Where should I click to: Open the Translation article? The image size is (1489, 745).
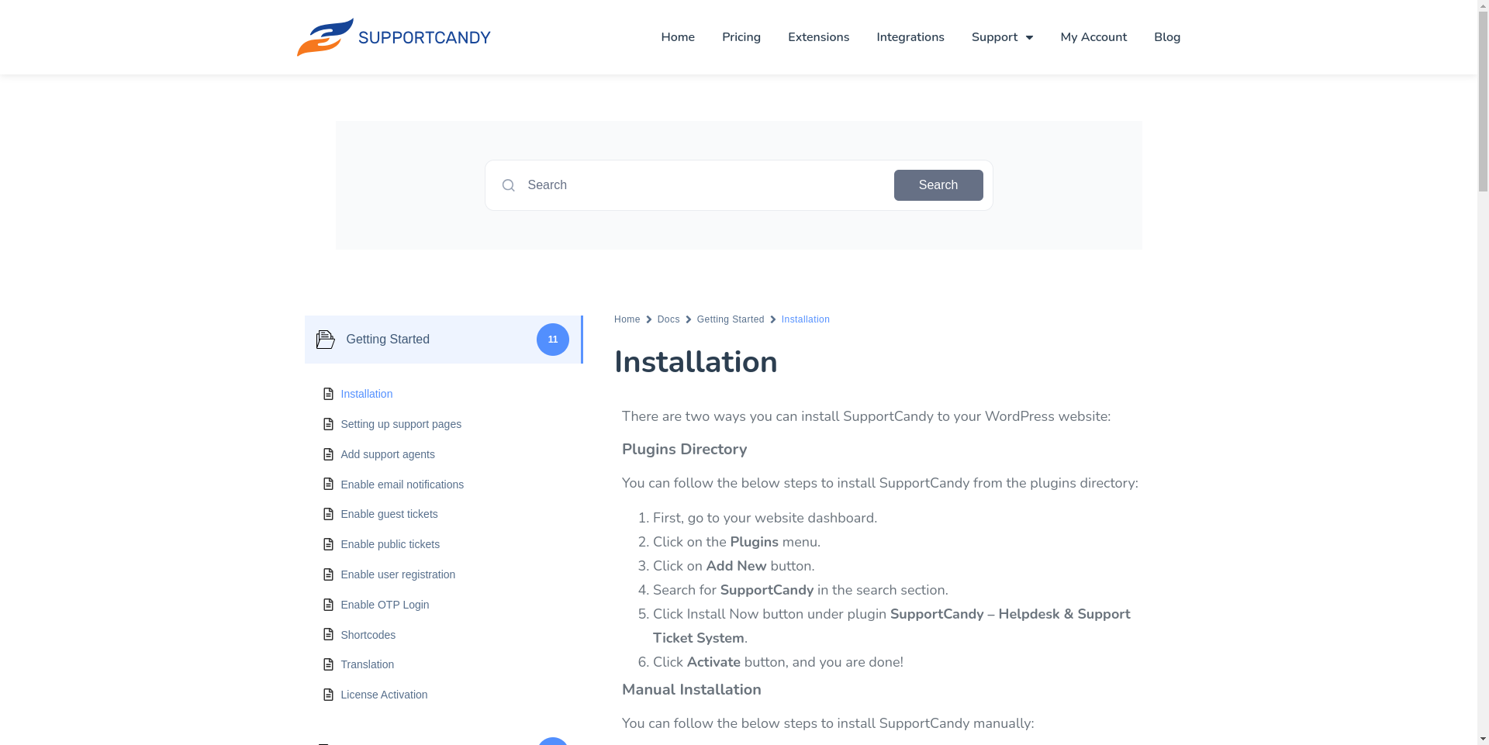368,664
